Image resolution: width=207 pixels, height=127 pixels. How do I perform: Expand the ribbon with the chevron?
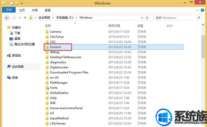coord(197,10)
